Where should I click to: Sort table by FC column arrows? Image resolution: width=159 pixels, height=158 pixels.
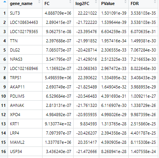(x=70, y=2)
